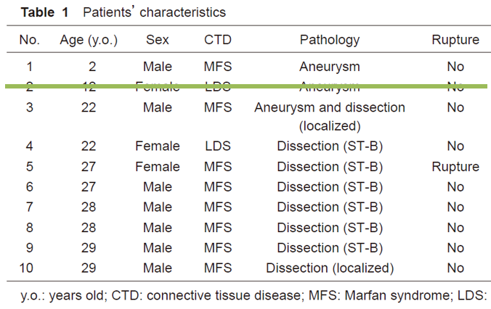Click "Female" in patient 5 row
The width and height of the screenshot is (491, 309).
coord(158,166)
